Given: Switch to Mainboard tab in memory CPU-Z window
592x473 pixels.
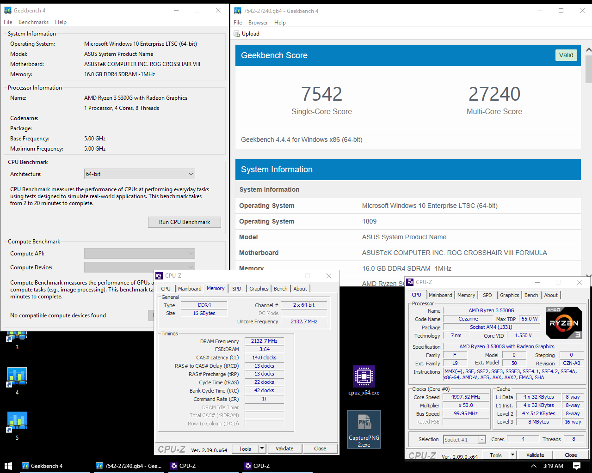Looking at the screenshot, I should click(x=190, y=289).
